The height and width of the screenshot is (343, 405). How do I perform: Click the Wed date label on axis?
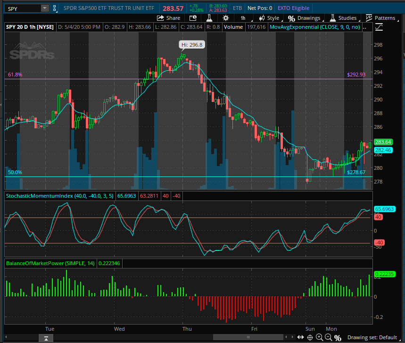coord(119,329)
